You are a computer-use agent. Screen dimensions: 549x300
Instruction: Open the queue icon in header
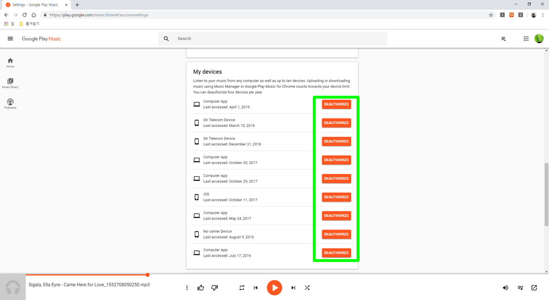(x=503, y=39)
